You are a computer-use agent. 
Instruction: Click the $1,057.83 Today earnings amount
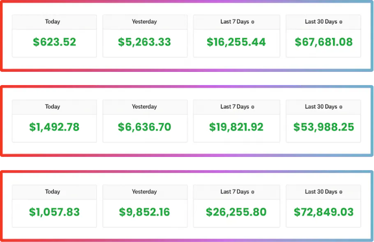(54, 212)
